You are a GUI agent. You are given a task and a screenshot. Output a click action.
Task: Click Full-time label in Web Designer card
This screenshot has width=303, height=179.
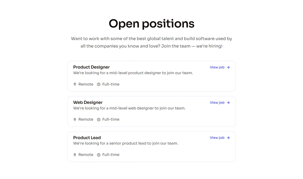(x=111, y=119)
